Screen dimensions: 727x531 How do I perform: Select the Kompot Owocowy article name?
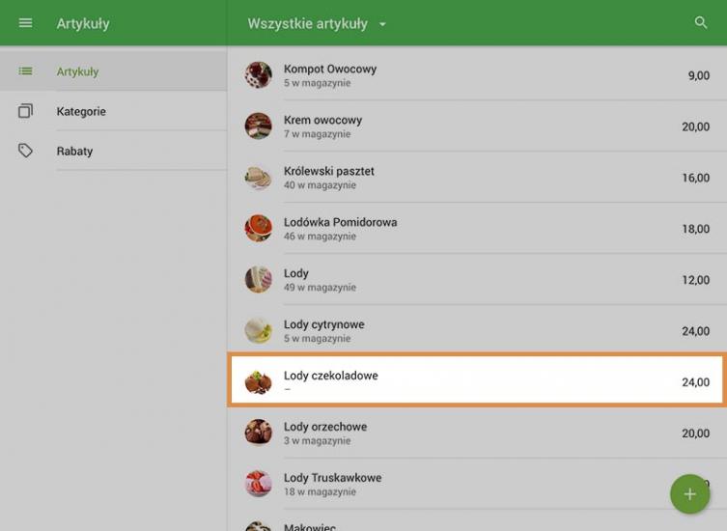[330, 70]
